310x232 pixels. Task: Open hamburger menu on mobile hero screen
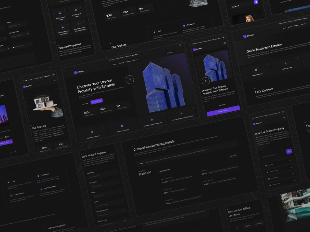pos(224,43)
